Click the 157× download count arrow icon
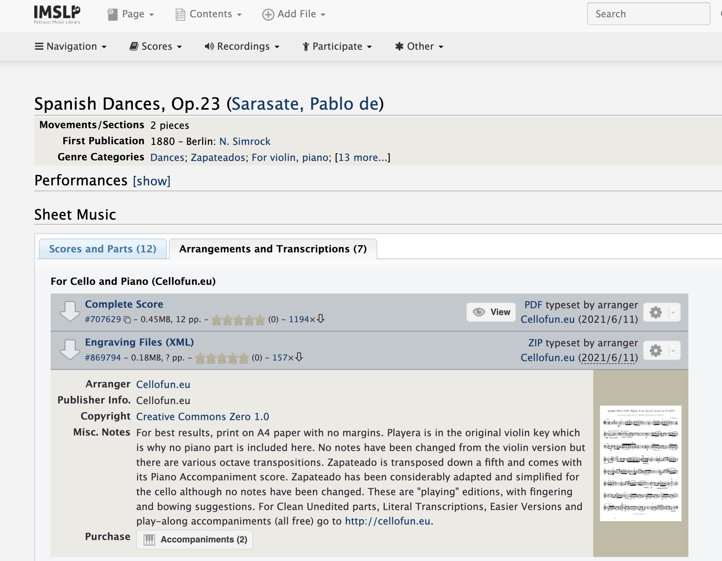 click(299, 357)
